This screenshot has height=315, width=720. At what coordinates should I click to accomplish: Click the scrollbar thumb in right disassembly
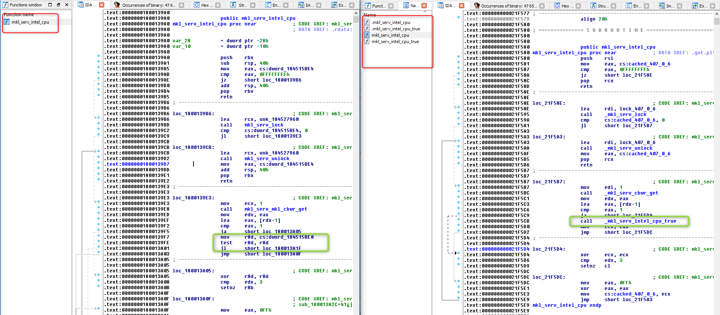tap(717, 21)
